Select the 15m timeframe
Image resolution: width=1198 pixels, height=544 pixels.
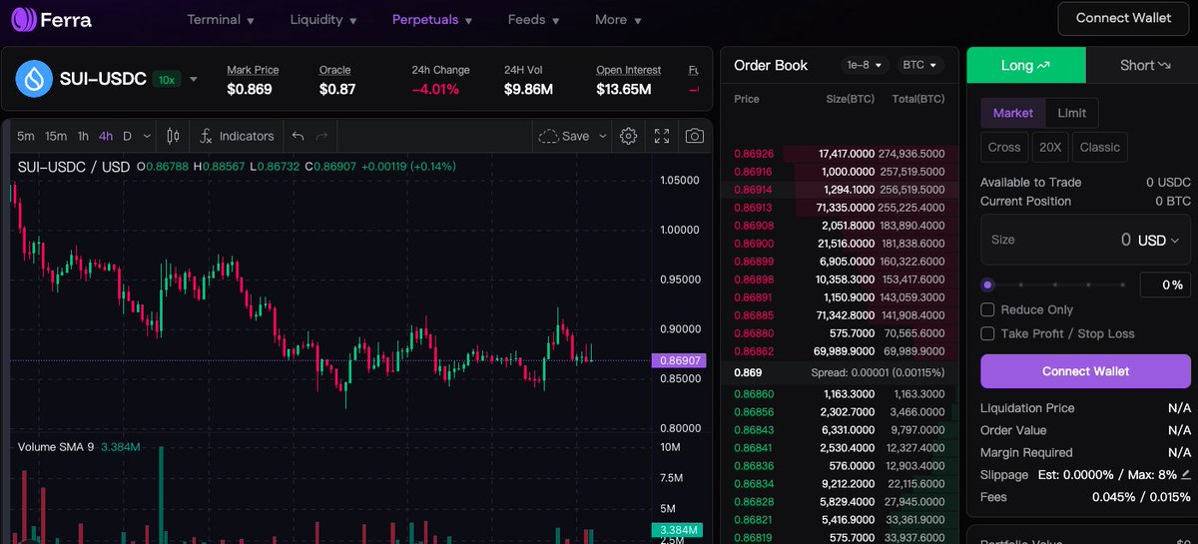coord(56,136)
